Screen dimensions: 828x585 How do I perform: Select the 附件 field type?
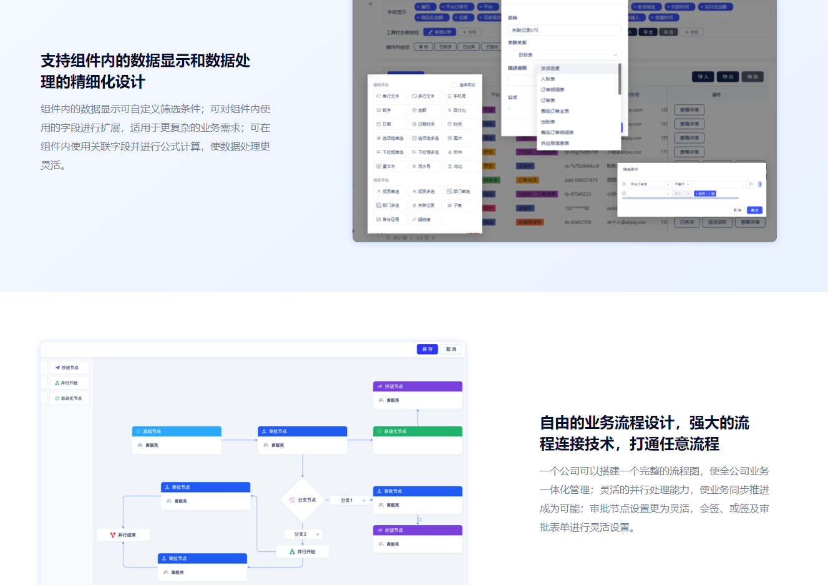461,152
